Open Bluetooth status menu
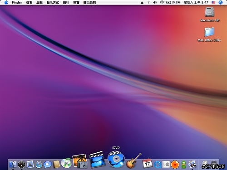 click(x=148, y=2)
